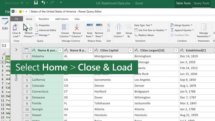Image resolution: width=215 pixels, height=121 pixels.
Task: Expand the Queries pane chevron
Action: (16, 50)
